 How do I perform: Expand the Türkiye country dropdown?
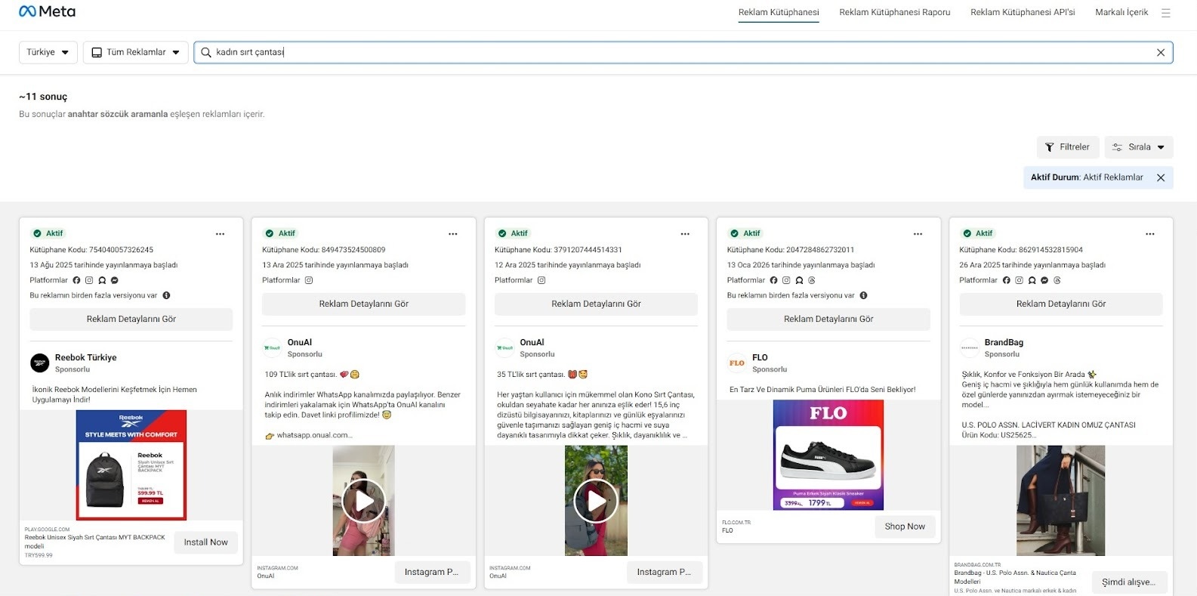tap(48, 52)
